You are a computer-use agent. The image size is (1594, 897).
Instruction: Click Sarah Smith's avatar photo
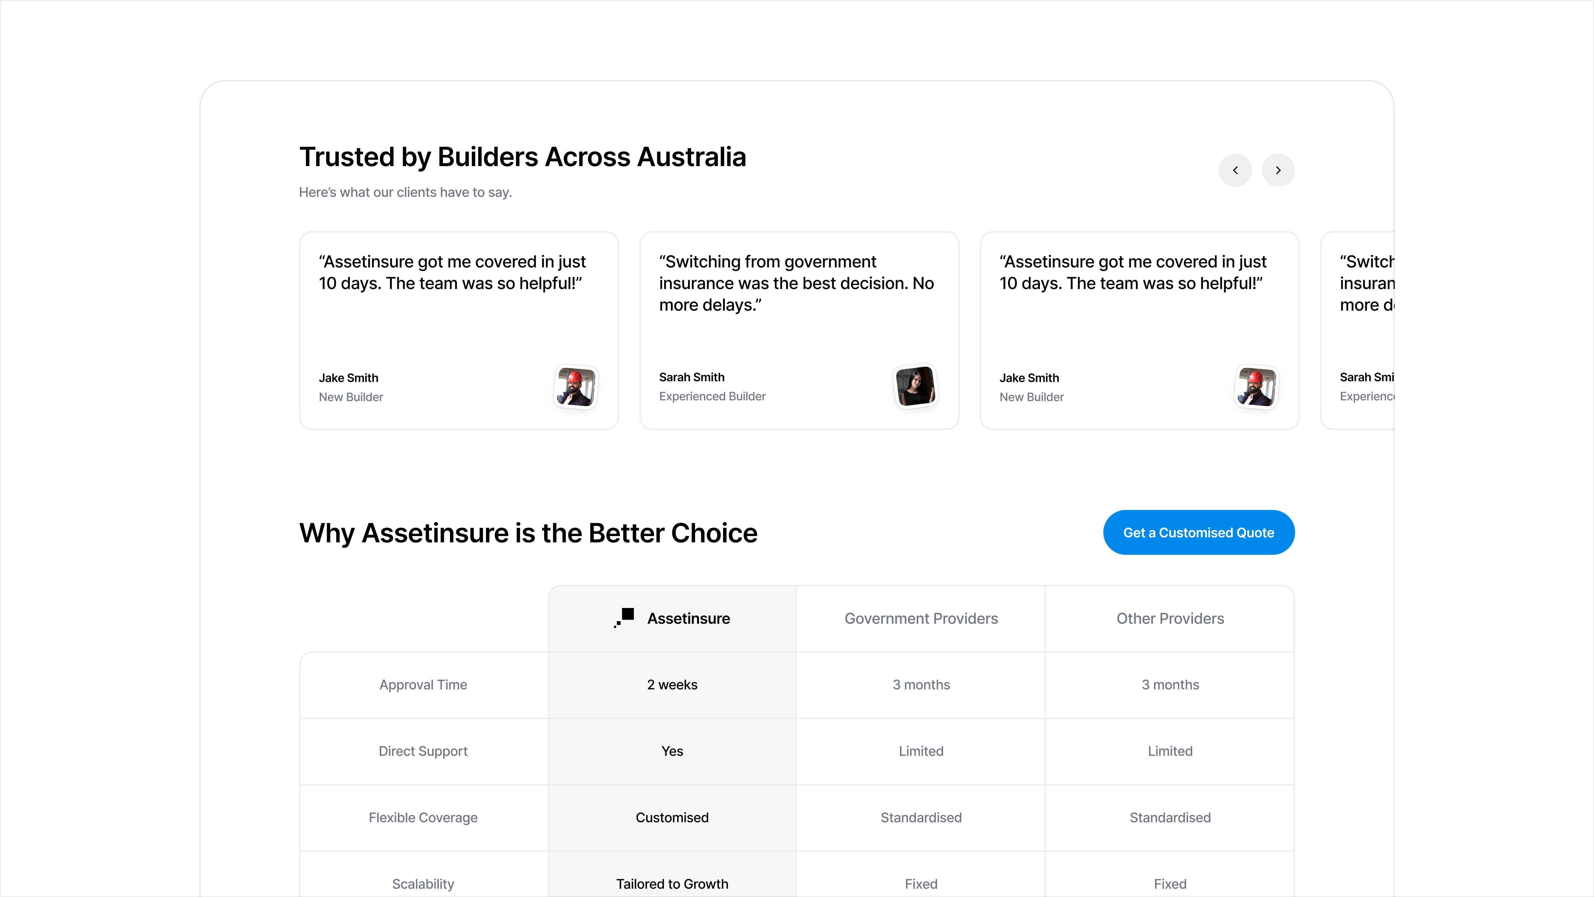(x=916, y=386)
